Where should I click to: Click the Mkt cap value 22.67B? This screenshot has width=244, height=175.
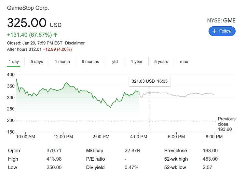click(x=132, y=151)
